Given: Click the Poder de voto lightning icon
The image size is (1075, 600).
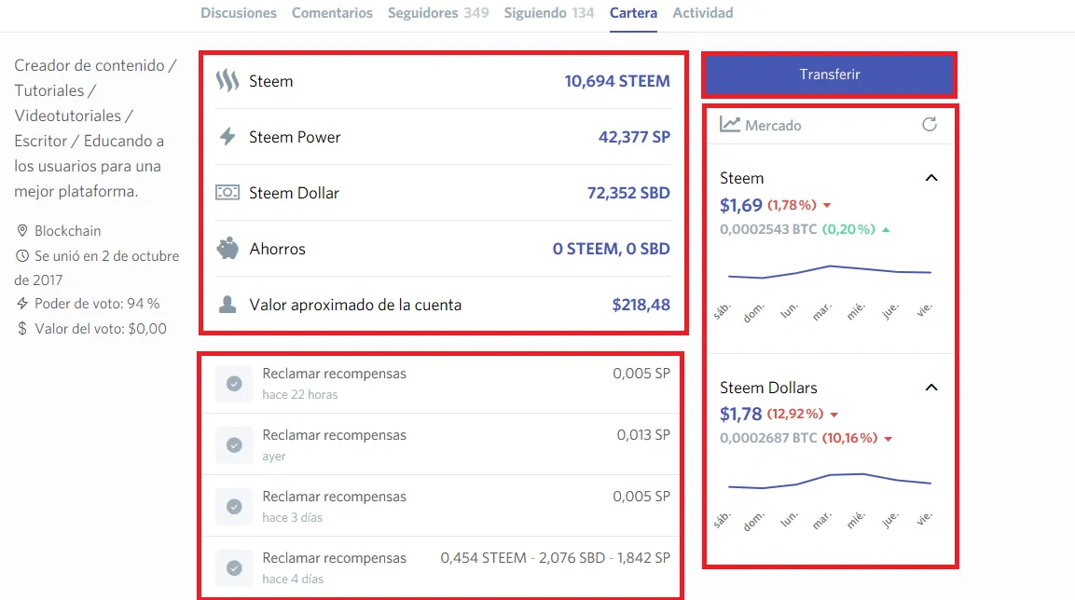Looking at the screenshot, I should [22, 303].
